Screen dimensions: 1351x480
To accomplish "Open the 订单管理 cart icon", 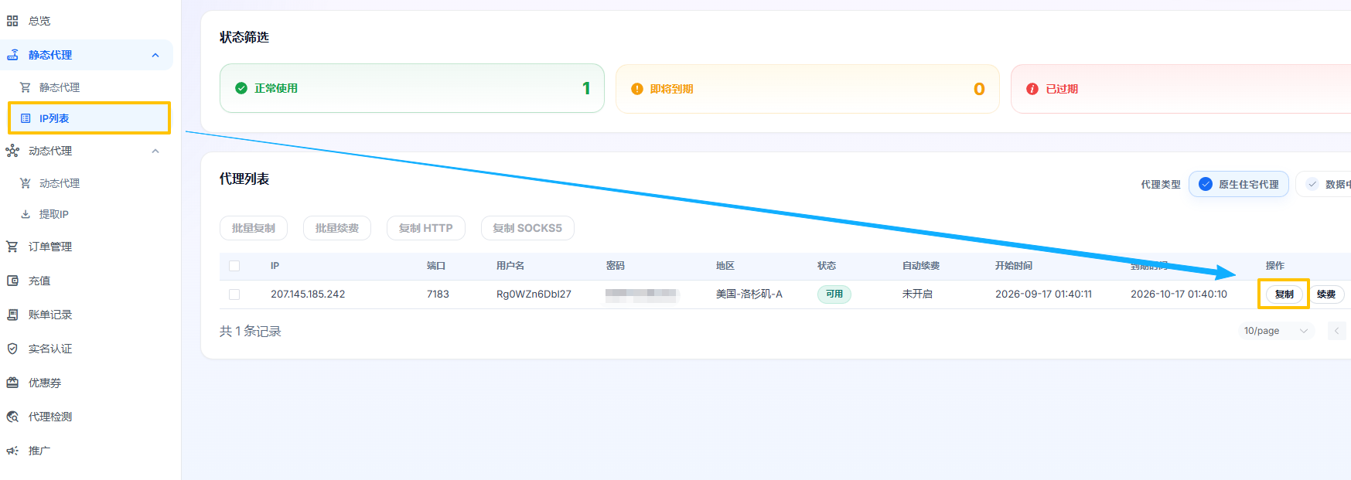I will coord(12,247).
